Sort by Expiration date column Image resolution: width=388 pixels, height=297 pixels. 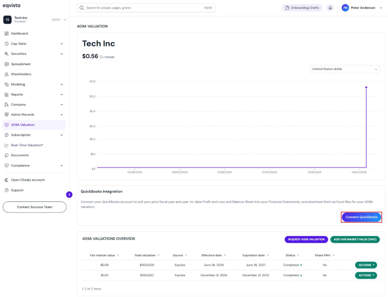click(268, 255)
